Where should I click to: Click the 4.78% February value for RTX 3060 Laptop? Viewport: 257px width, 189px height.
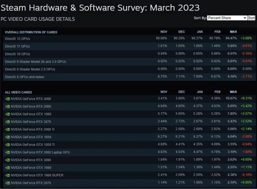click(216, 152)
